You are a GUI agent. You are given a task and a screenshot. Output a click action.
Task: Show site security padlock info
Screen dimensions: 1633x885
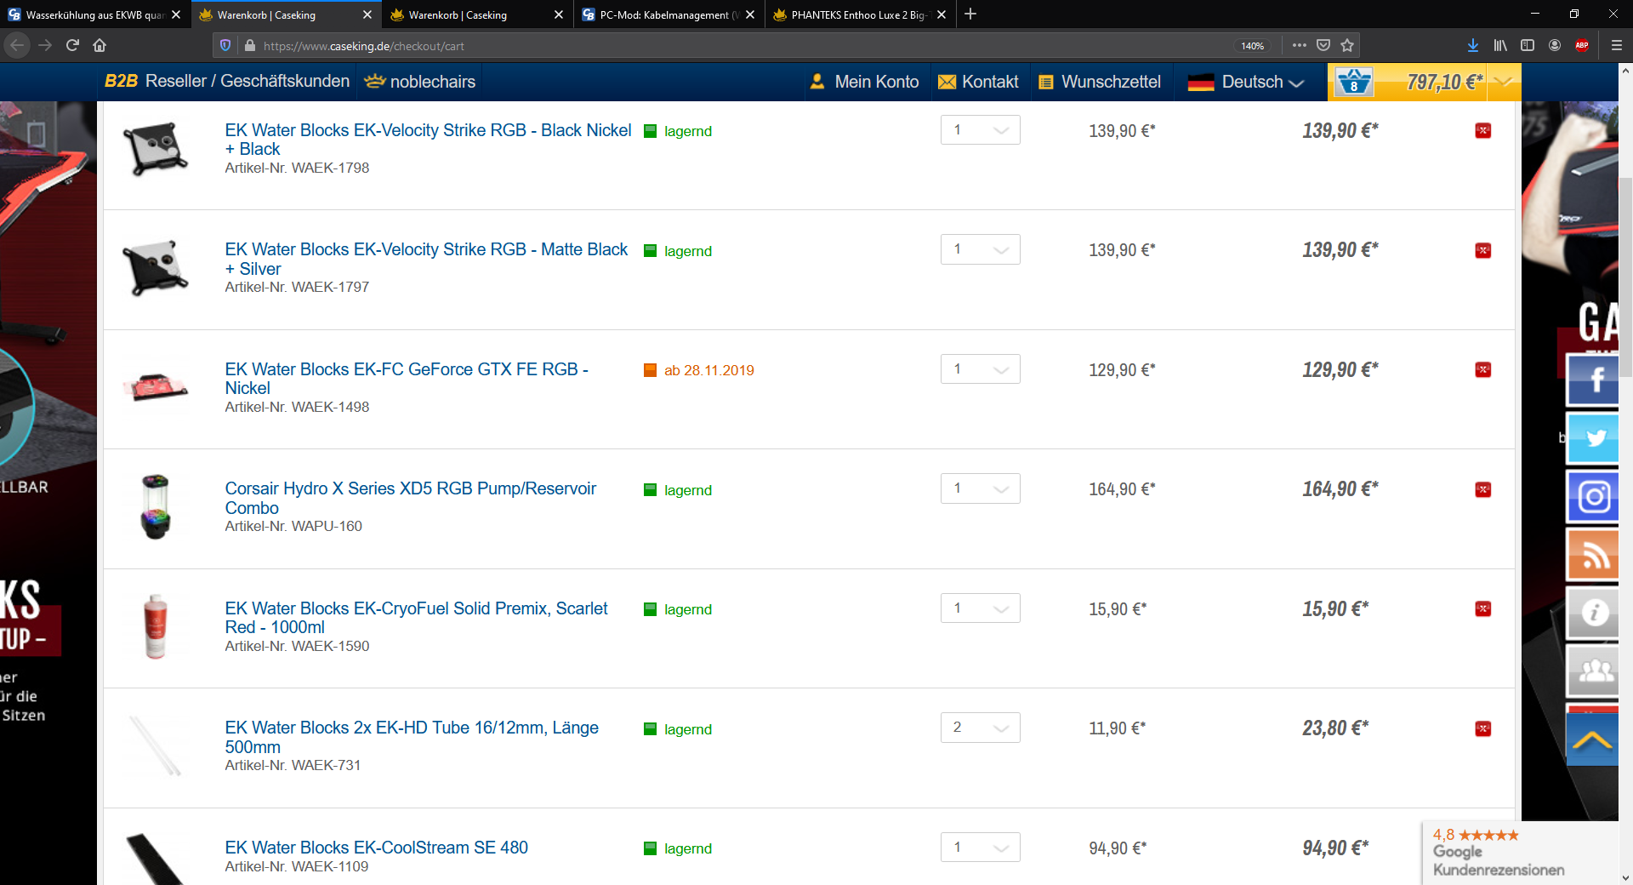click(x=249, y=45)
